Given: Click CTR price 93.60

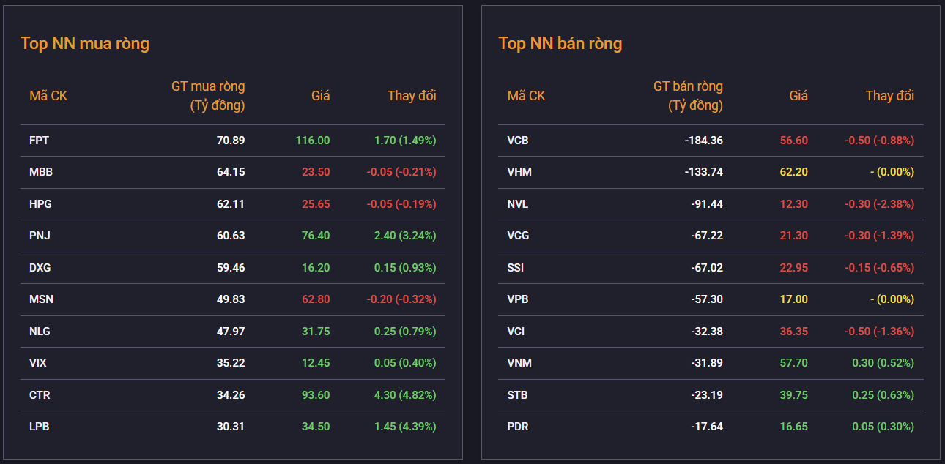Looking at the screenshot, I should tap(316, 395).
